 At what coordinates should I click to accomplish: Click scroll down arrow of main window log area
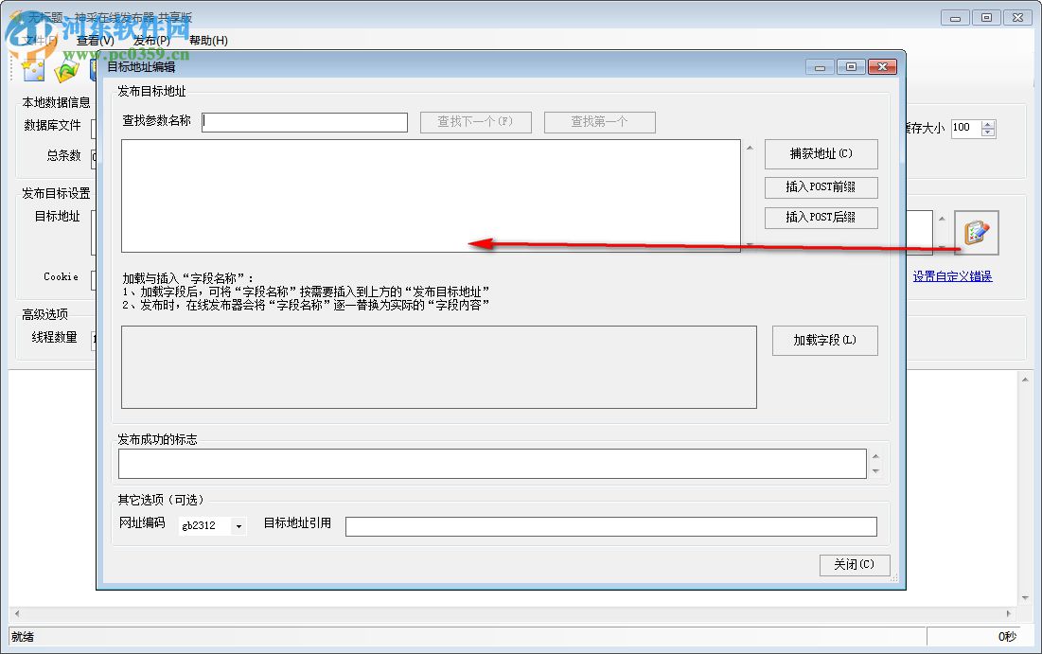[x=1025, y=598]
